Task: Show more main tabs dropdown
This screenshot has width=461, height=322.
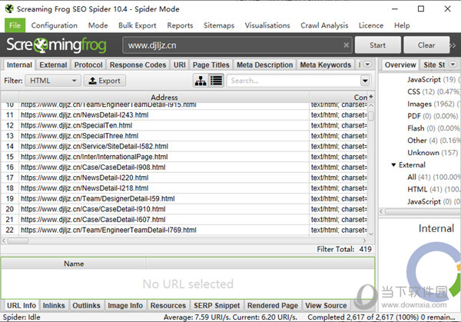Action: click(367, 65)
